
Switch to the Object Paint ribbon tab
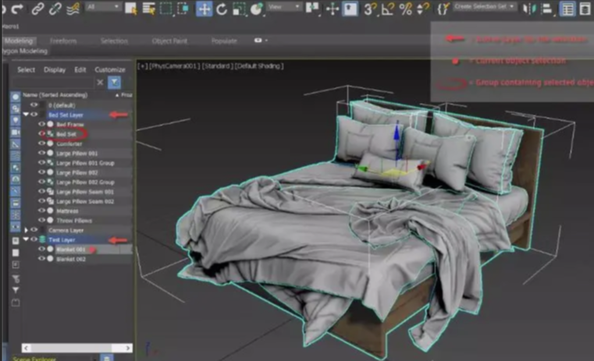(169, 41)
